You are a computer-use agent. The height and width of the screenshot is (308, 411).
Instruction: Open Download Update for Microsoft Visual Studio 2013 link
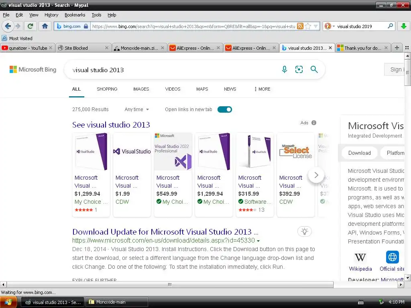[x=165, y=232]
